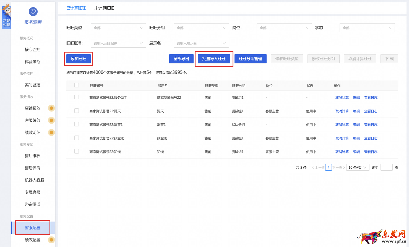Expand the 岗位 filter dropdown
The image size is (409, 247).
click(x=284, y=28)
